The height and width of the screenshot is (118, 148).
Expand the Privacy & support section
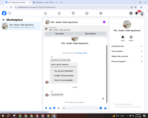[127, 61]
